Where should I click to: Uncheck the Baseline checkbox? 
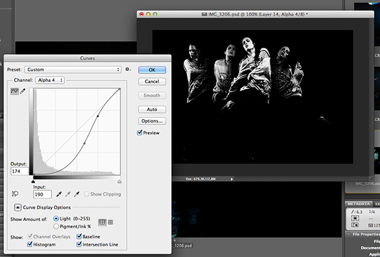tap(79, 236)
